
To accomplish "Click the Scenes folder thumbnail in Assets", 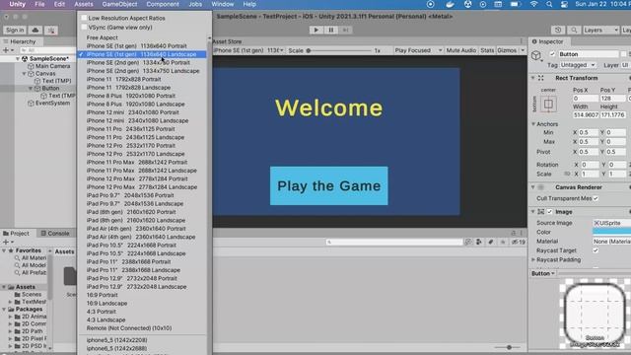I will [x=70, y=276].
